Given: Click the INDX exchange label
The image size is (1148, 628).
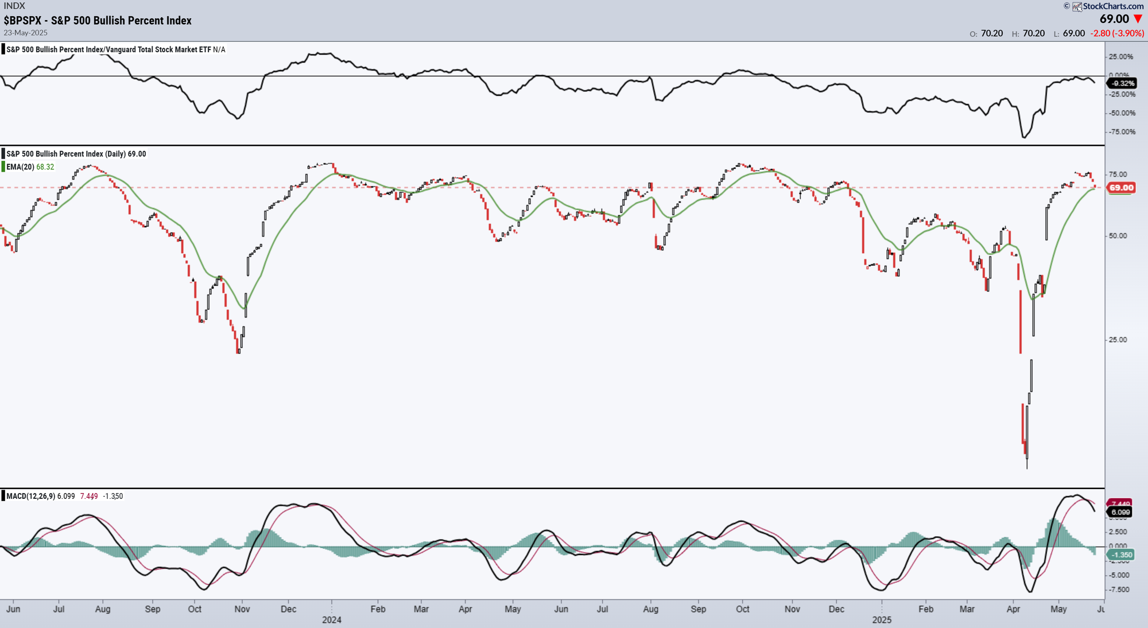Looking at the screenshot, I should [14, 6].
